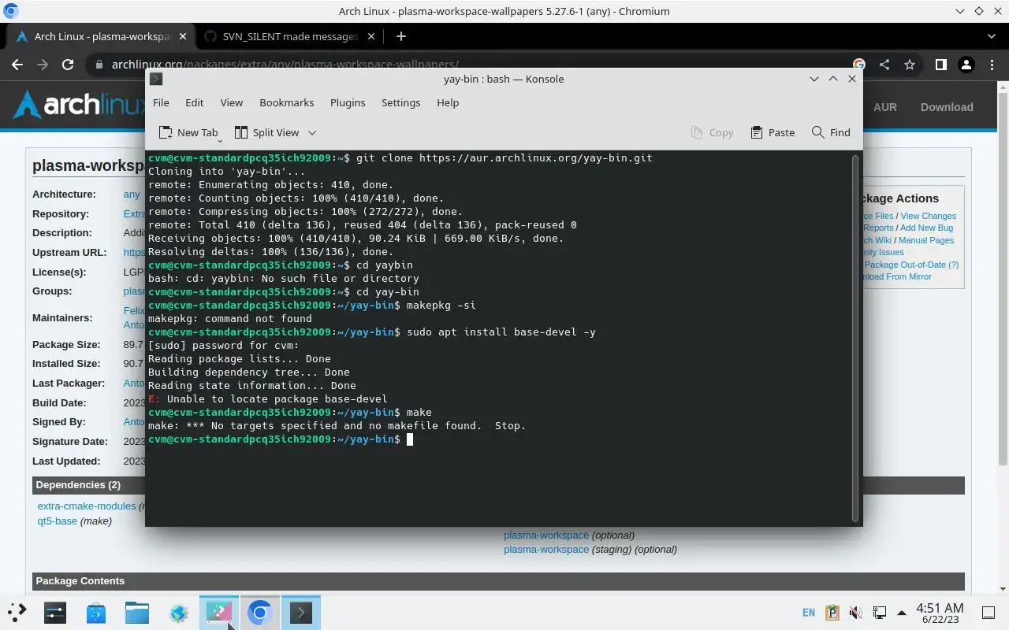Click the Chromium address bar

click(473, 65)
